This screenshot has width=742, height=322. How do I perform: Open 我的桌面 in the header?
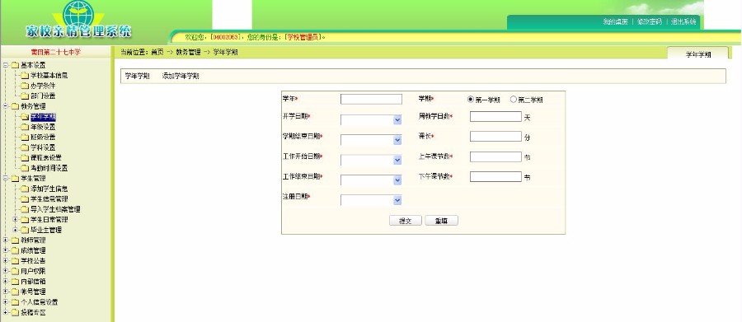click(x=615, y=21)
